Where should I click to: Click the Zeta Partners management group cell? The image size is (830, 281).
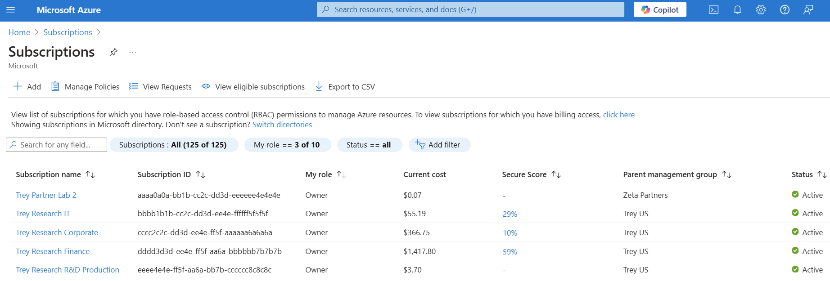pos(645,195)
